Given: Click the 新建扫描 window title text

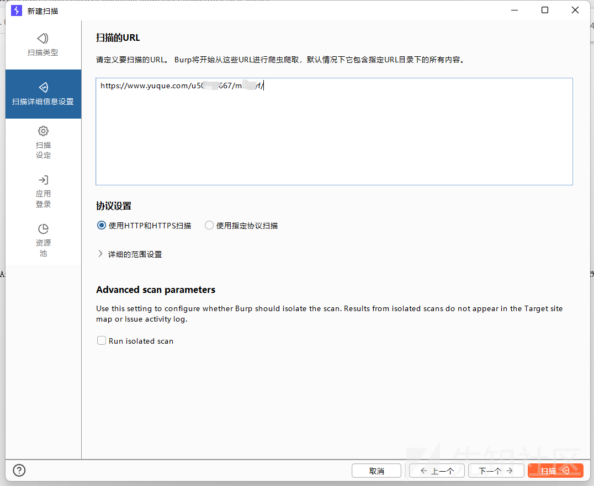Looking at the screenshot, I should 43,11.
